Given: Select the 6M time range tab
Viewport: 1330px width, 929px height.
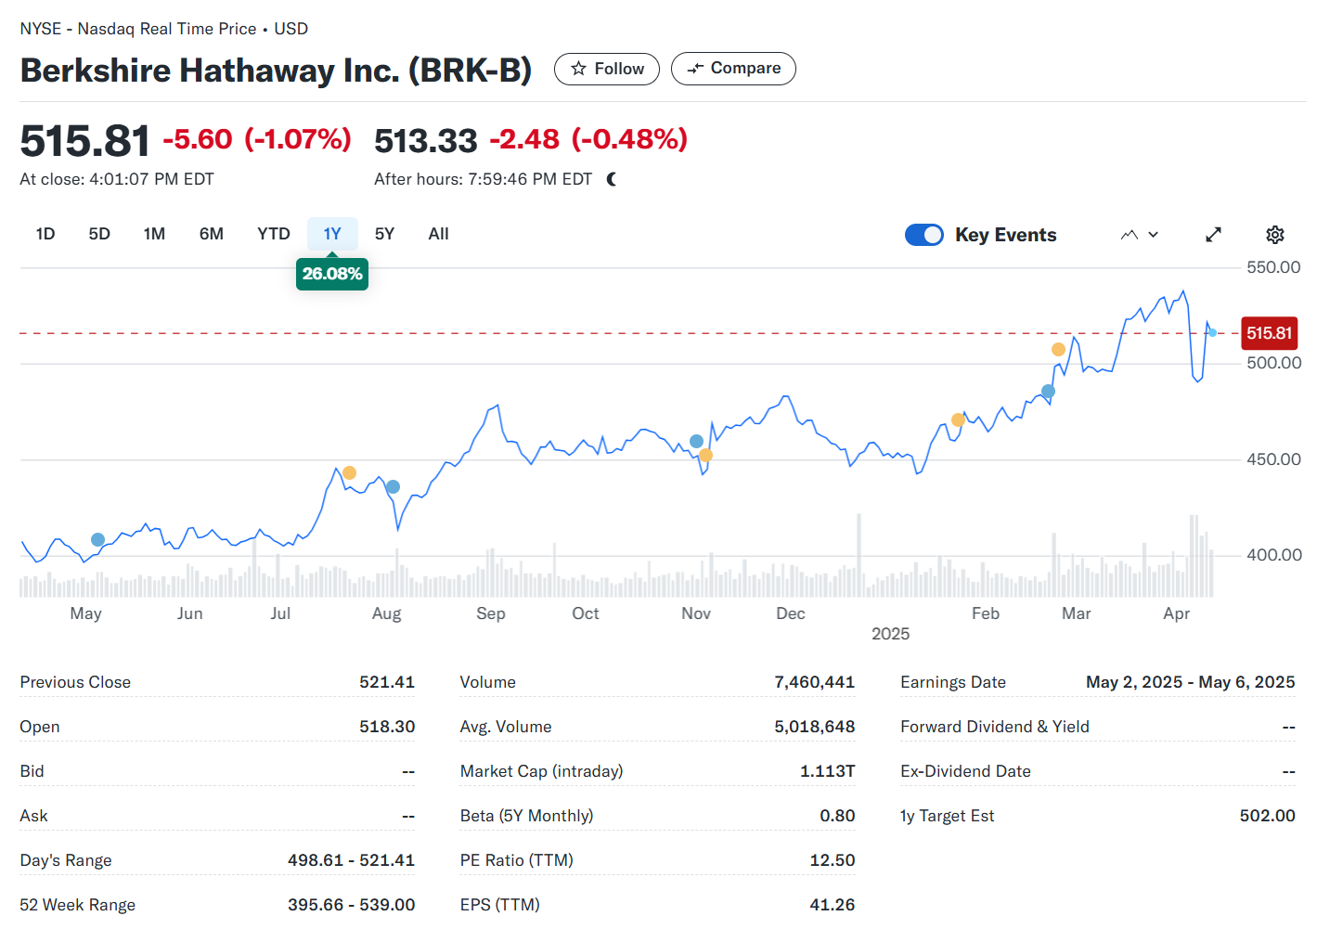Looking at the screenshot, I should coord(212,234).
